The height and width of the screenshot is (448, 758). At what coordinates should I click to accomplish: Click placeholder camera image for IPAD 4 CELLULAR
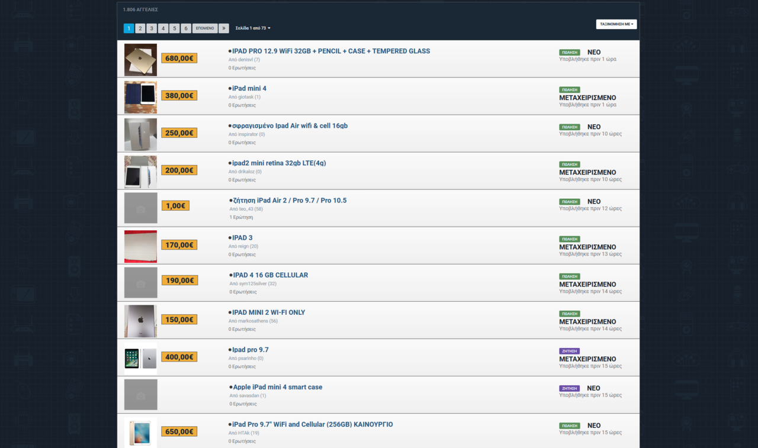click(x=141, y=283)
